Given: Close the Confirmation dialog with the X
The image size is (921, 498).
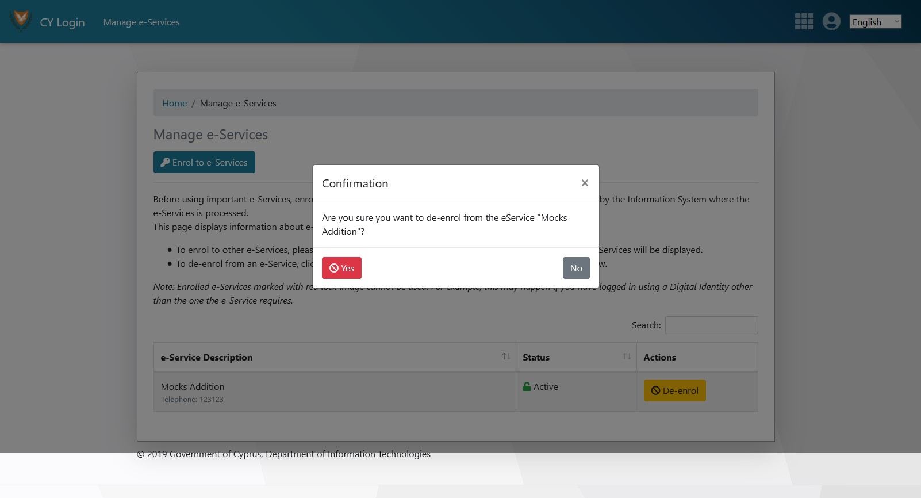Looking at the screenshot, I should tap(585, 183).
